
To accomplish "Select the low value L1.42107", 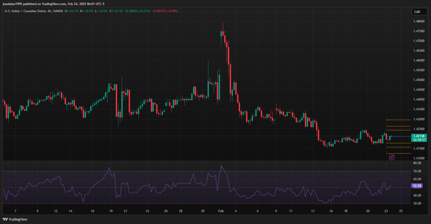I will [x=101, y=11].
